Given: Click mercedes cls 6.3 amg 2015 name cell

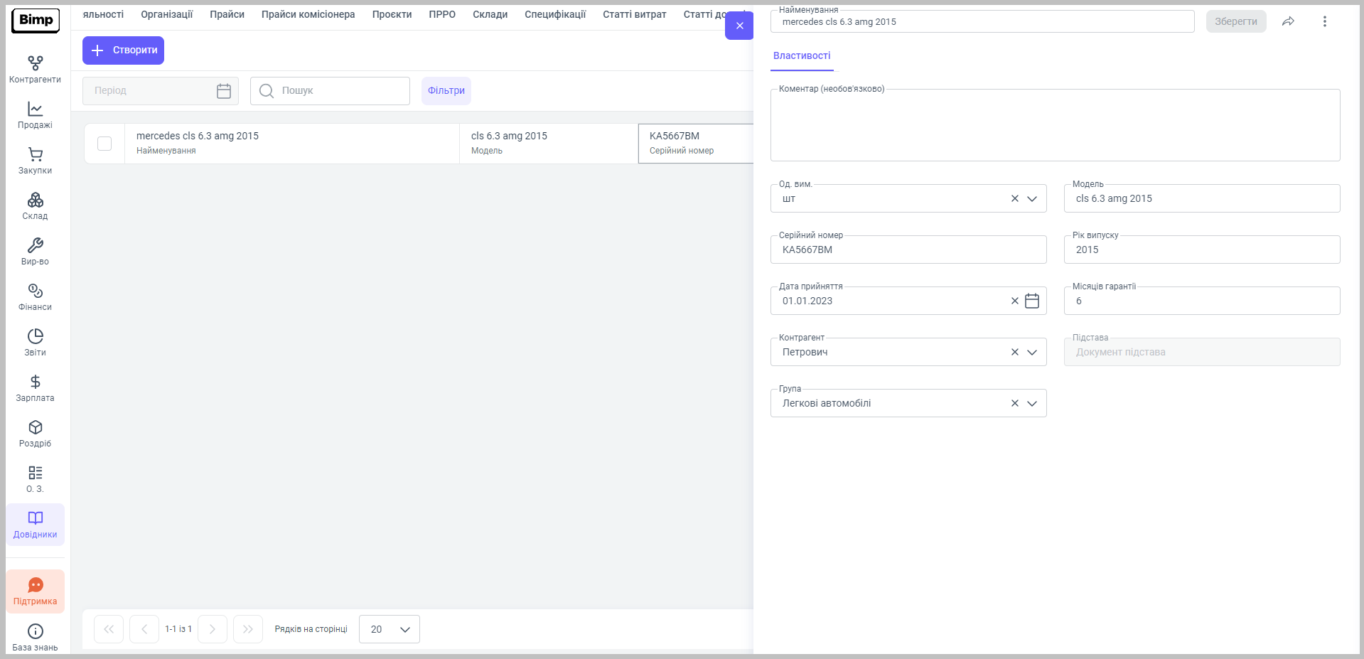Looking at the screenshot, I should pyautogui.click(x=292, y=144).
